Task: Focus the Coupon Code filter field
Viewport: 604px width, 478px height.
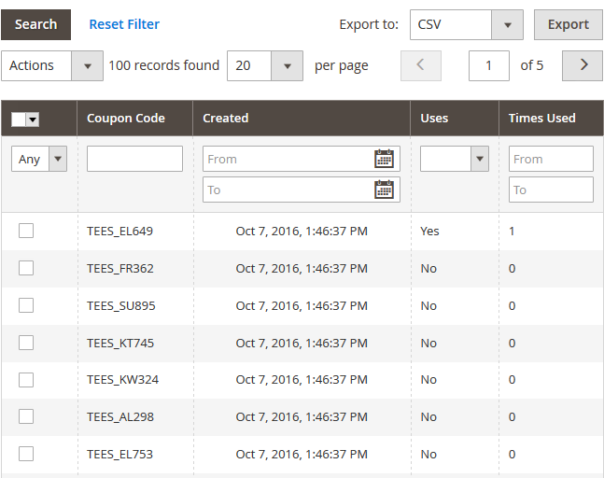Action: point(134,159)
